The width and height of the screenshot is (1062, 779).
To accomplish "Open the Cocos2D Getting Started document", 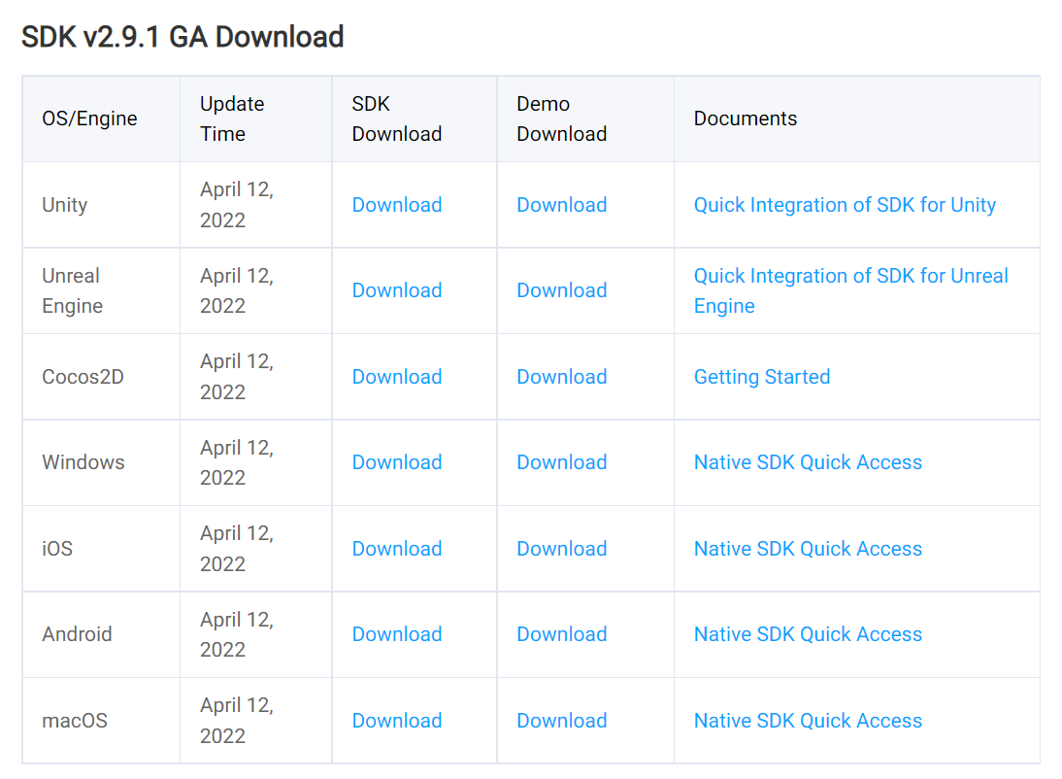I will (761, 377).
